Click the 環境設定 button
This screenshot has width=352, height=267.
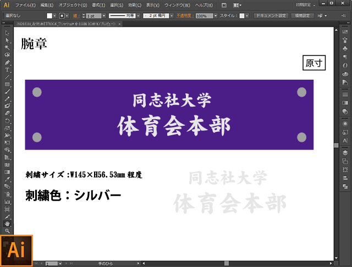click(302, 16)
